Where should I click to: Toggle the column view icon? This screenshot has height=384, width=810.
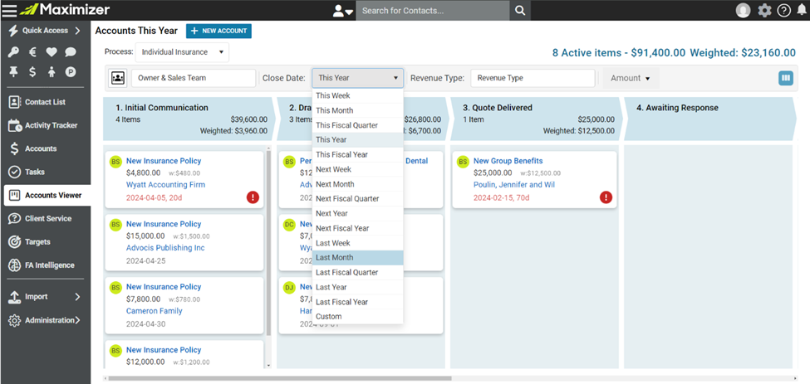(786, 78)
